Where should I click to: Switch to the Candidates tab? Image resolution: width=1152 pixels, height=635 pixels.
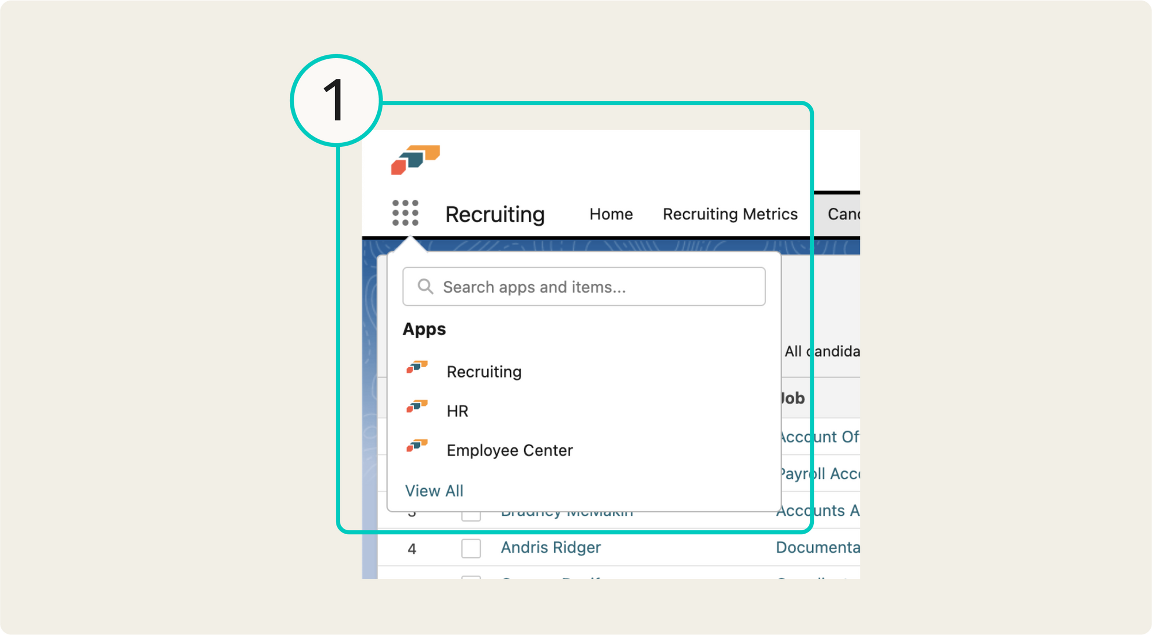[845, 214]
